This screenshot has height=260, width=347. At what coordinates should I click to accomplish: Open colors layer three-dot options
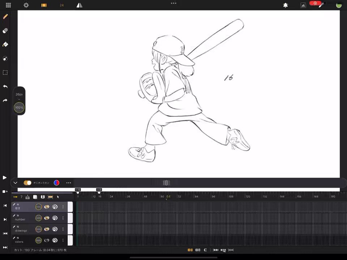click(63, 240)
